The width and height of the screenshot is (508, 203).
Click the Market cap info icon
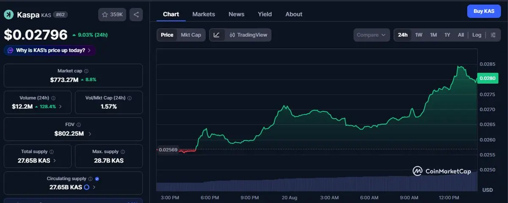point(86,71)
